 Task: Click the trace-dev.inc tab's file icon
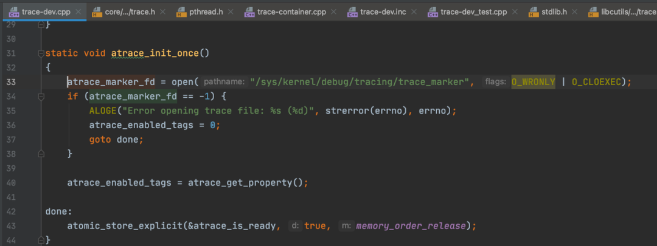click(x=352, y=12)
